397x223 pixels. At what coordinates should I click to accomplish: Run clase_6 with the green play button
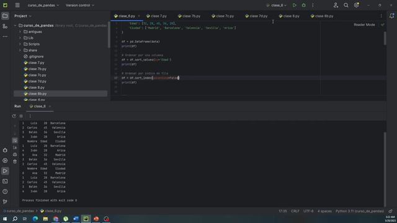click(x=294, y=6)
